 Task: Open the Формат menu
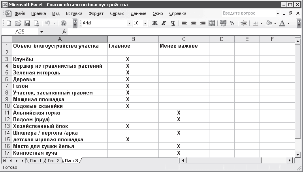click(96, 13)
